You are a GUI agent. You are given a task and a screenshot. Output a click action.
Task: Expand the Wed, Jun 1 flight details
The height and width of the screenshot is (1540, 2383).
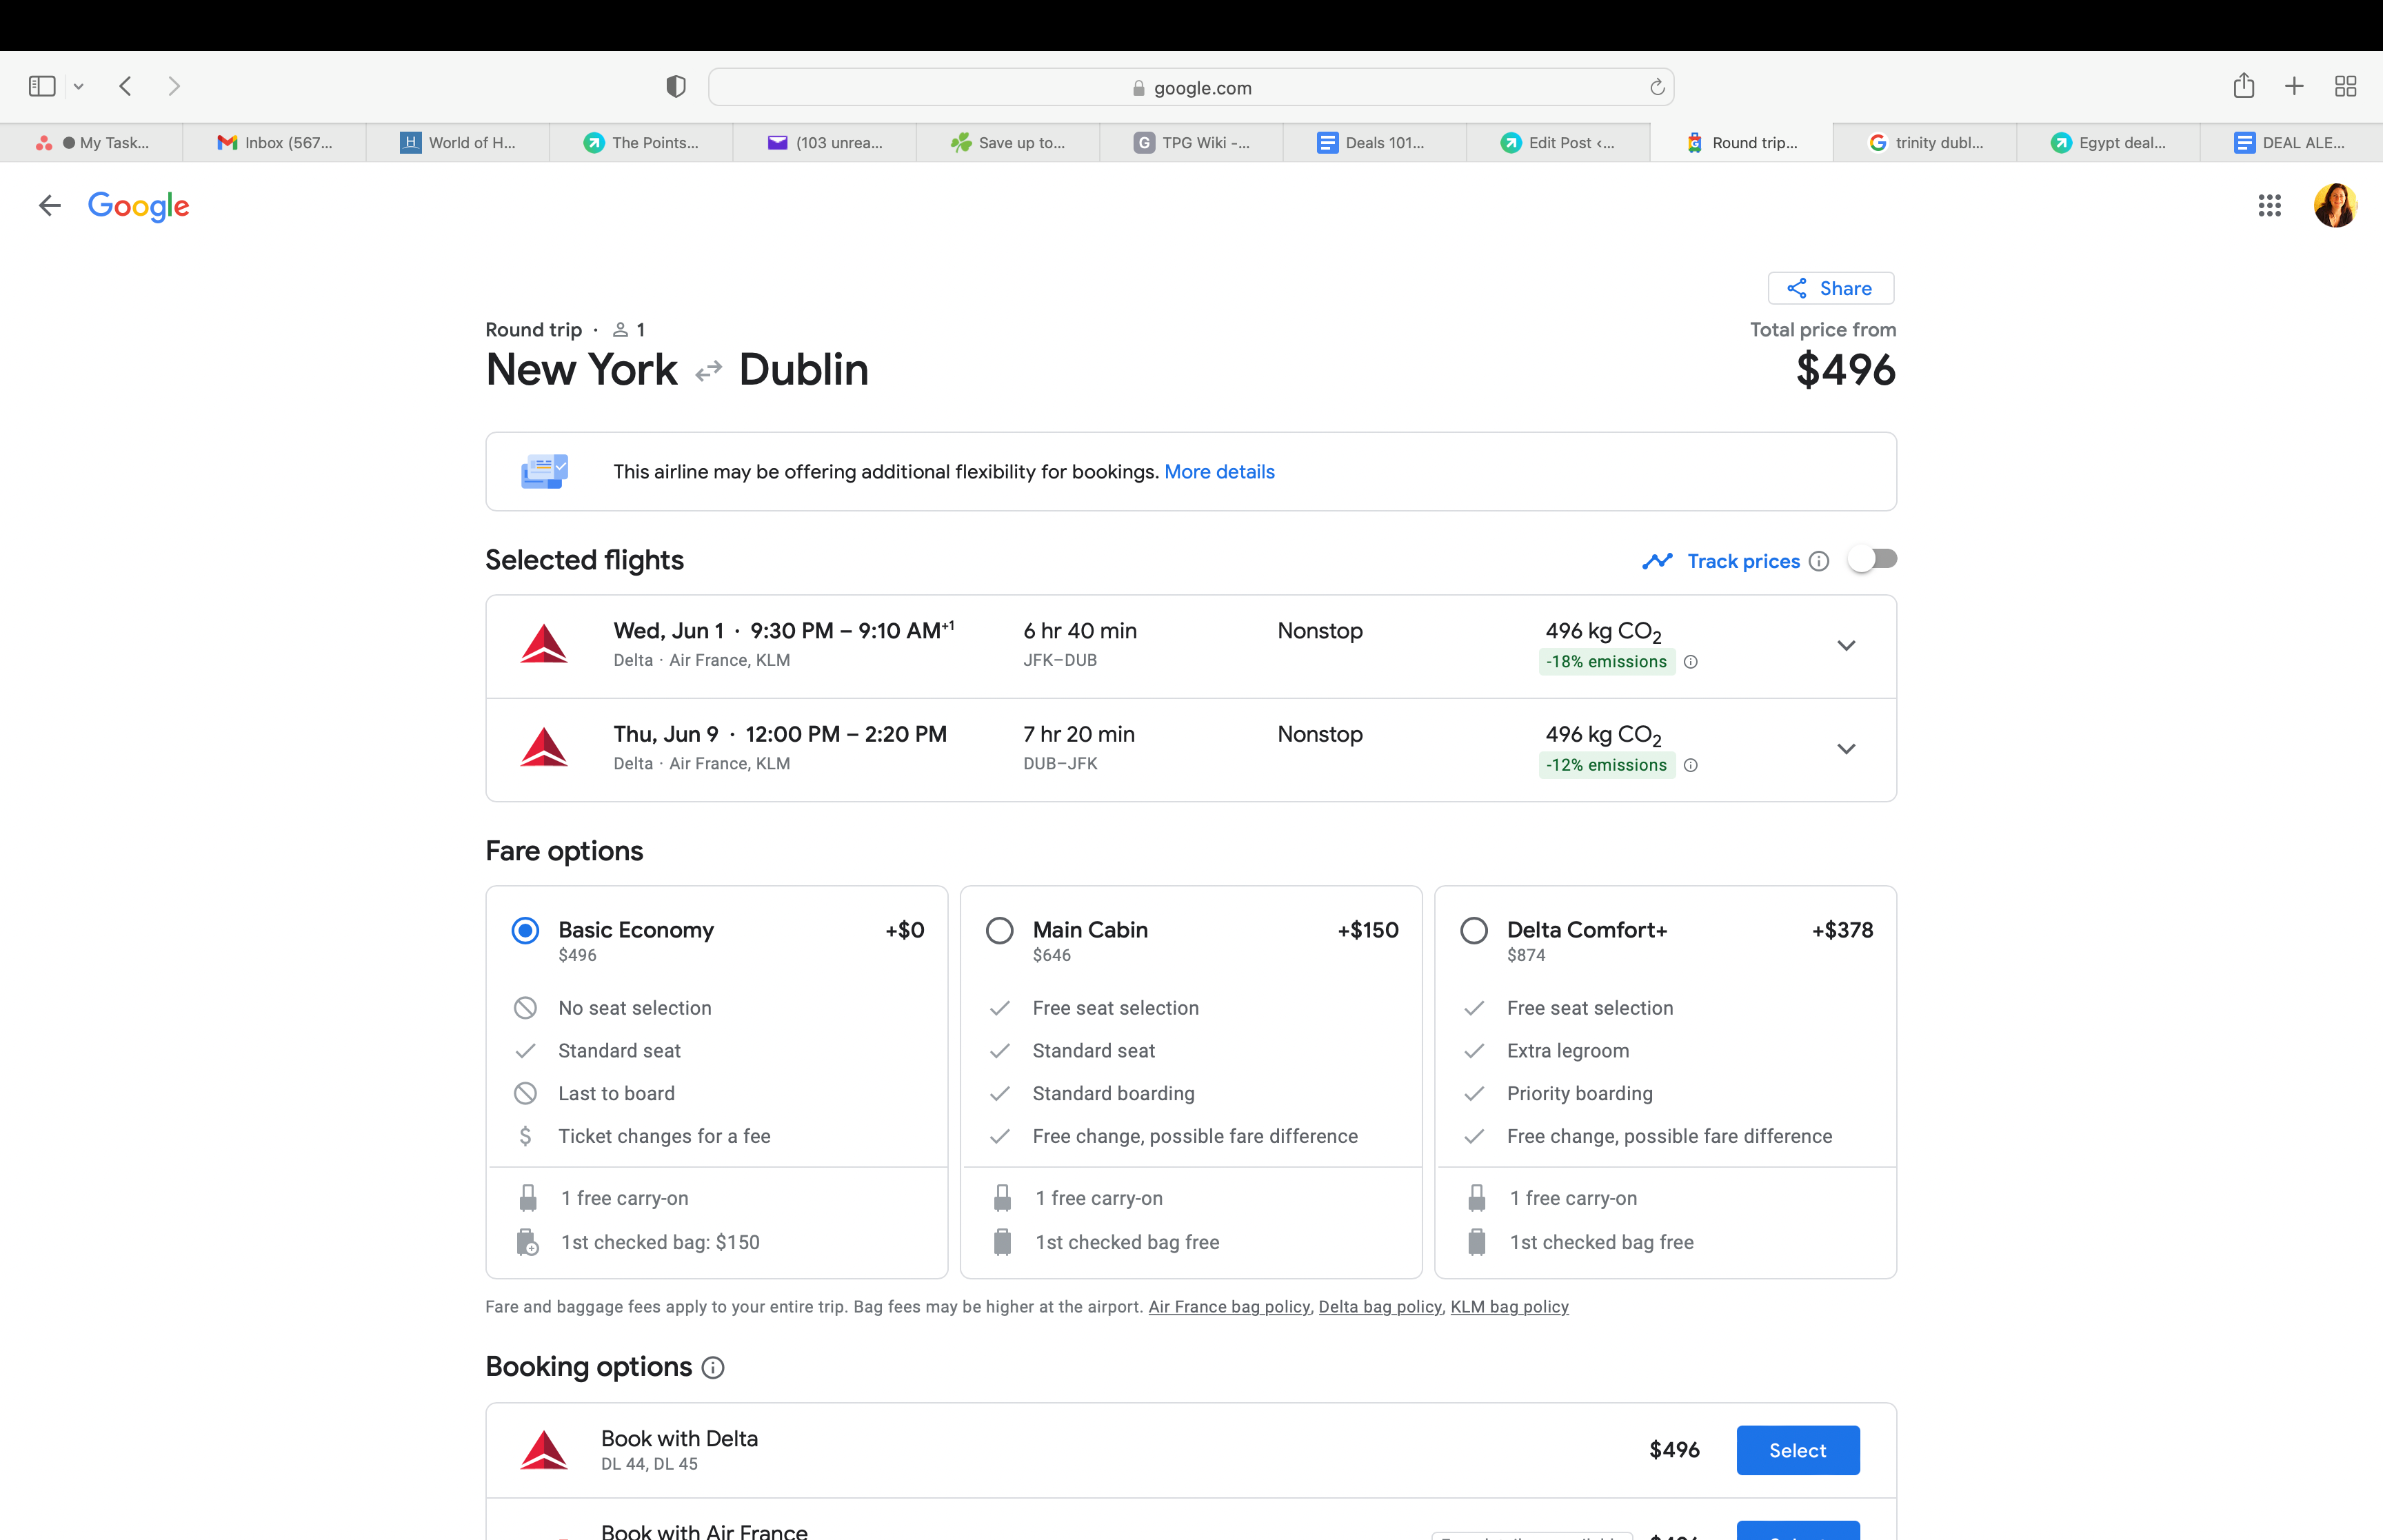(x=1846, y=646)
